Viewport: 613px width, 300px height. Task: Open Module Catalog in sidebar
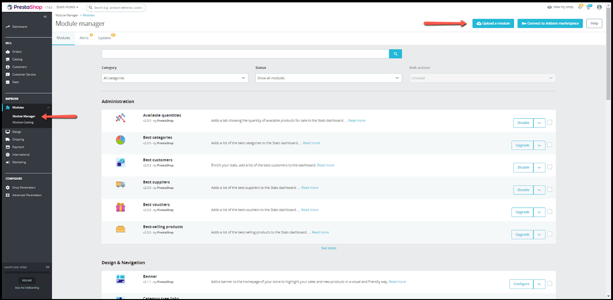pos(23,122)
